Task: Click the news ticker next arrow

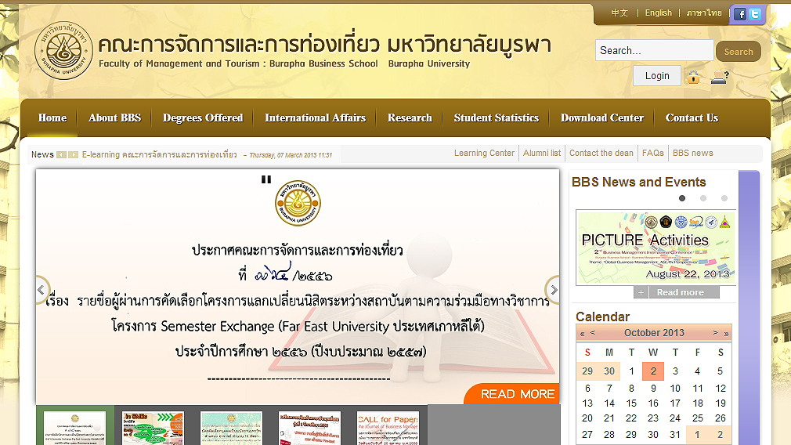Action: coord(73,155)
